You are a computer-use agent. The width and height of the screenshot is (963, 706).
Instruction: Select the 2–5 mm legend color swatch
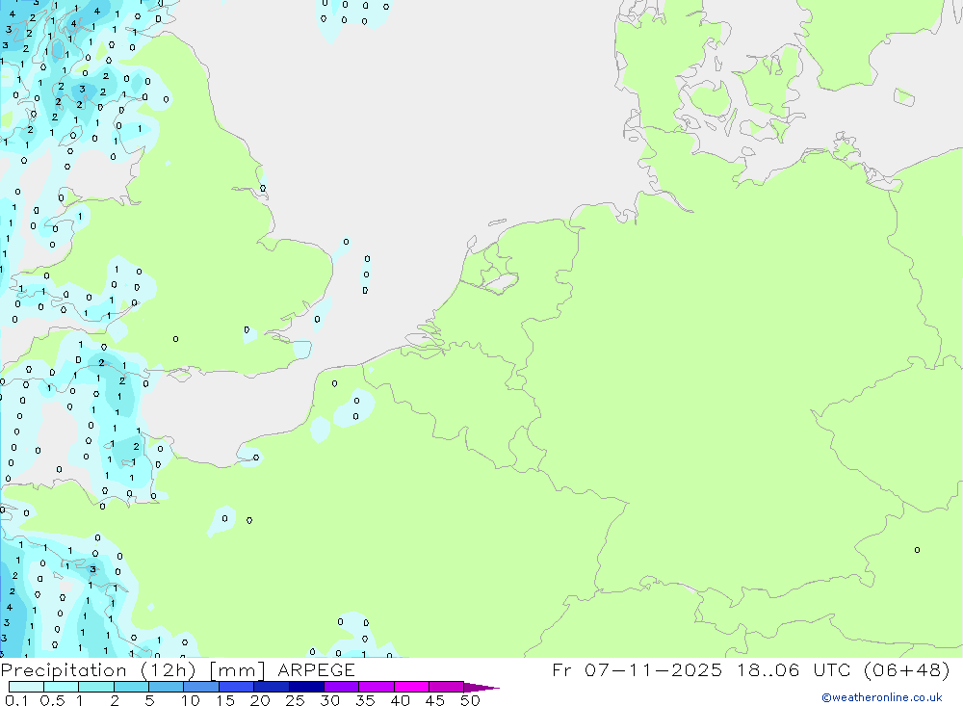click(x=131, y=687)
